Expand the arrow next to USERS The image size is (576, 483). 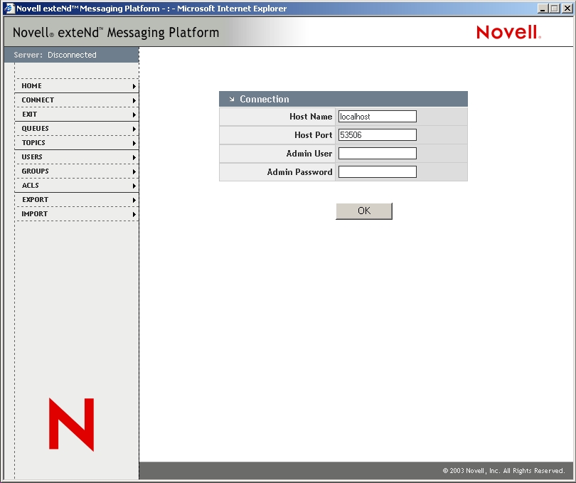point(134,157)
